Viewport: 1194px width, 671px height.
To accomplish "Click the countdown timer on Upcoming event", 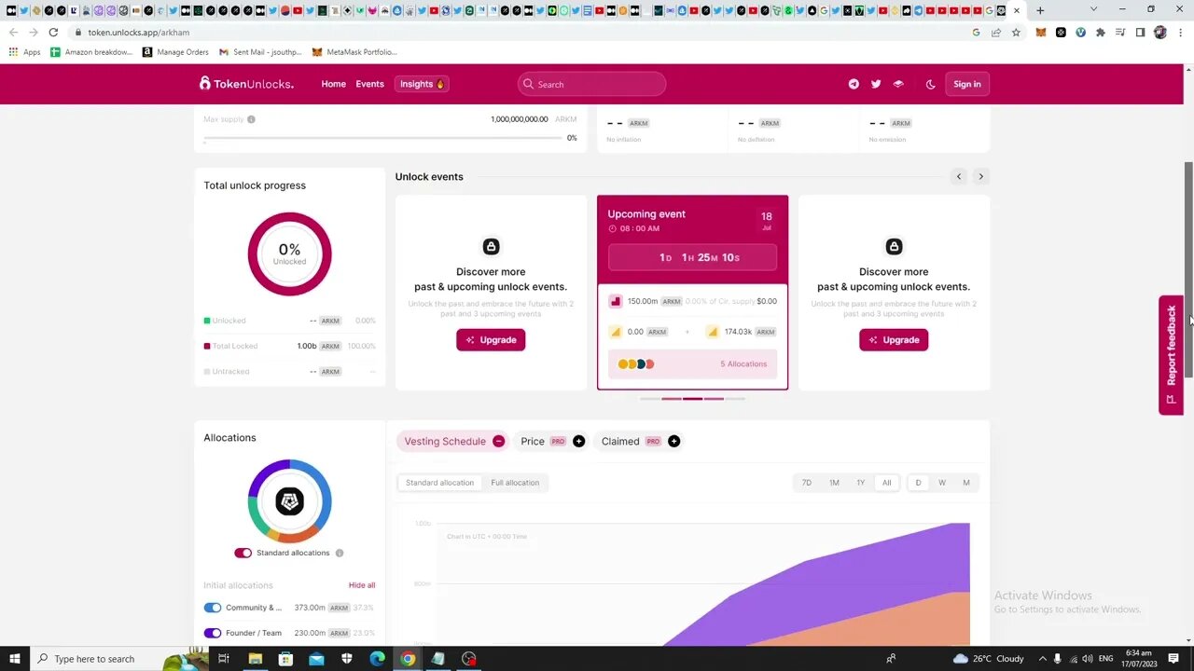I will click(692, 257).
